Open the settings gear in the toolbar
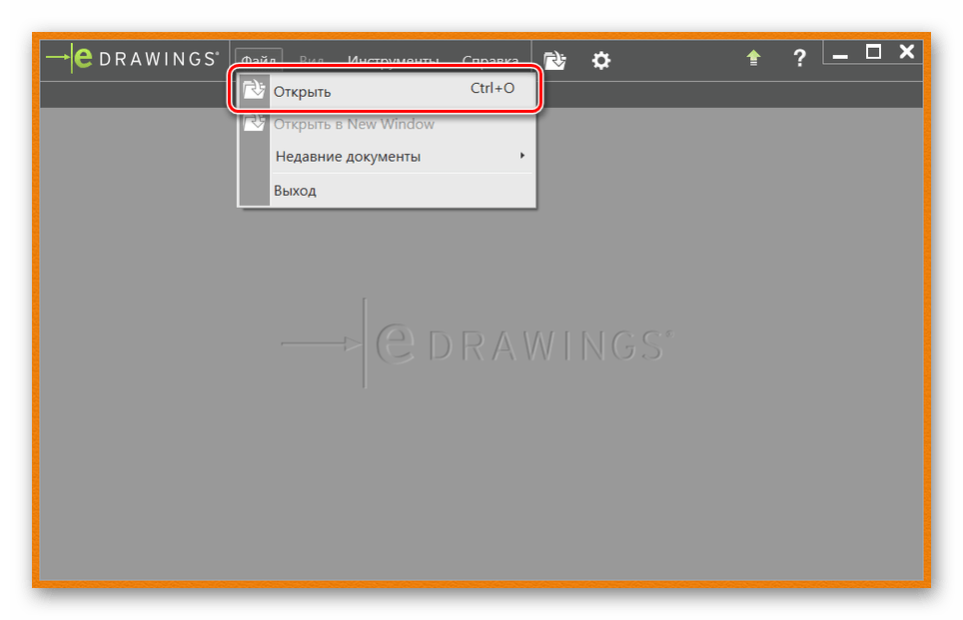Image resolution: width=963 pixels, height=620 pixels. coord(600,60)
